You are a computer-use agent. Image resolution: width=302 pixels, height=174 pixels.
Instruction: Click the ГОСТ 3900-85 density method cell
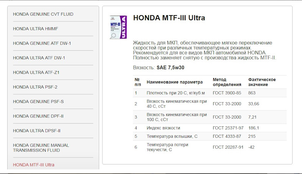pyautogui.click(x=227, y=93)
